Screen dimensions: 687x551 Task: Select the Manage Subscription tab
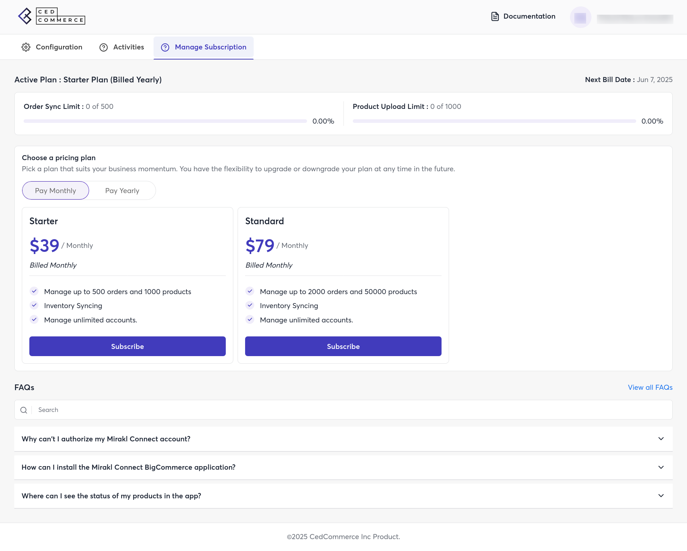coord(204,47)
